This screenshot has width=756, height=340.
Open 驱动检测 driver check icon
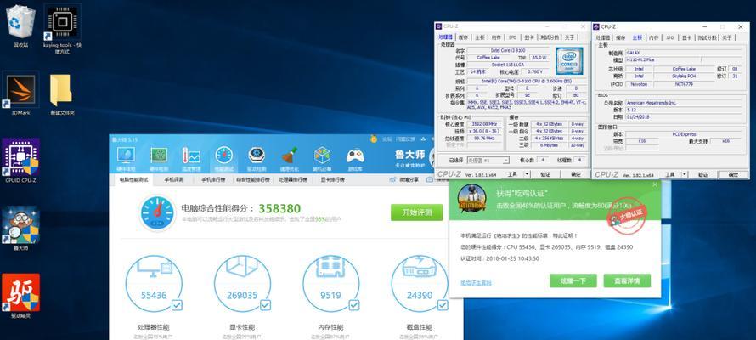pos(257,159)
